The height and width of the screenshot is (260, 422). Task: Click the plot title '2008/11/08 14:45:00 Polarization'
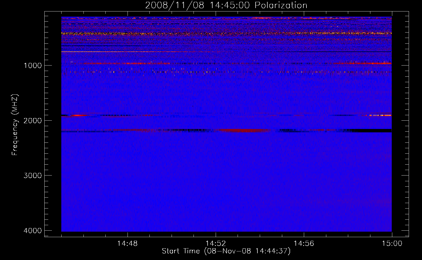[226, 5]
